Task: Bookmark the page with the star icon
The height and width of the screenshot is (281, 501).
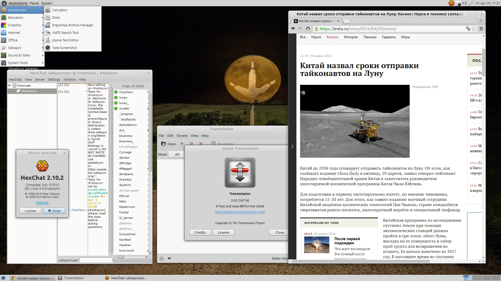Action: 474,29
